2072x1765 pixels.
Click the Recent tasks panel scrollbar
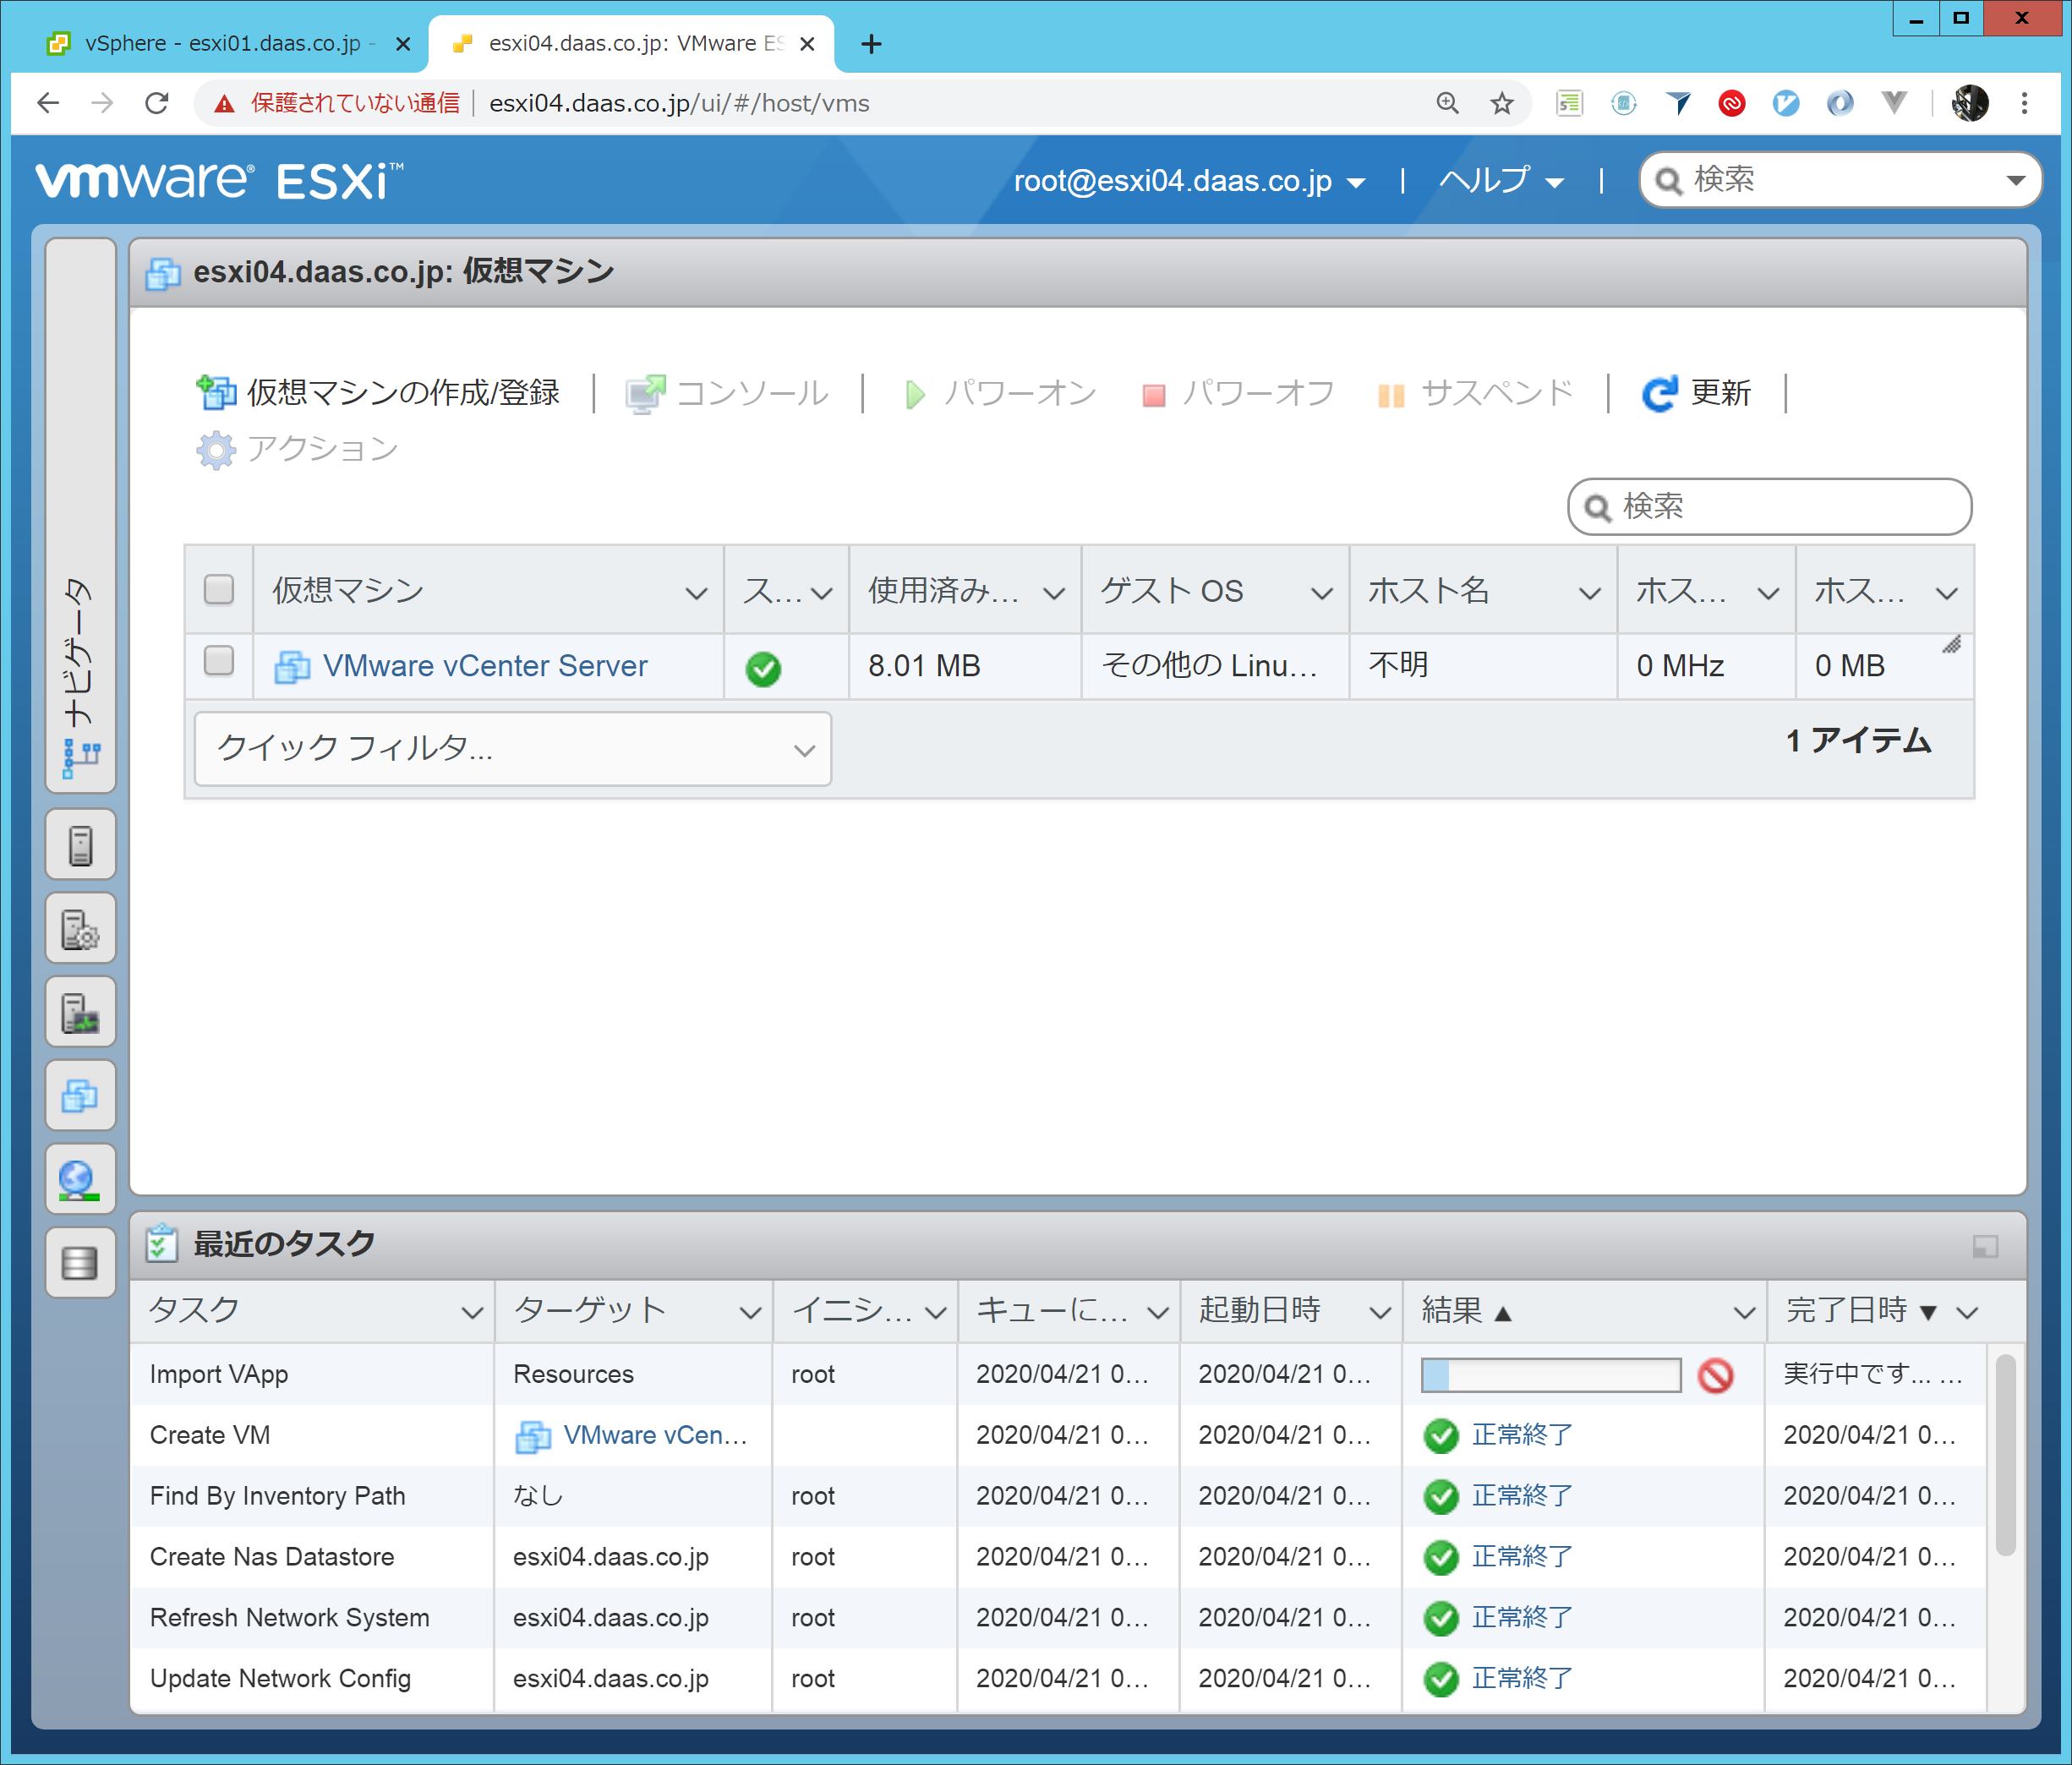click(2005, 1455)
